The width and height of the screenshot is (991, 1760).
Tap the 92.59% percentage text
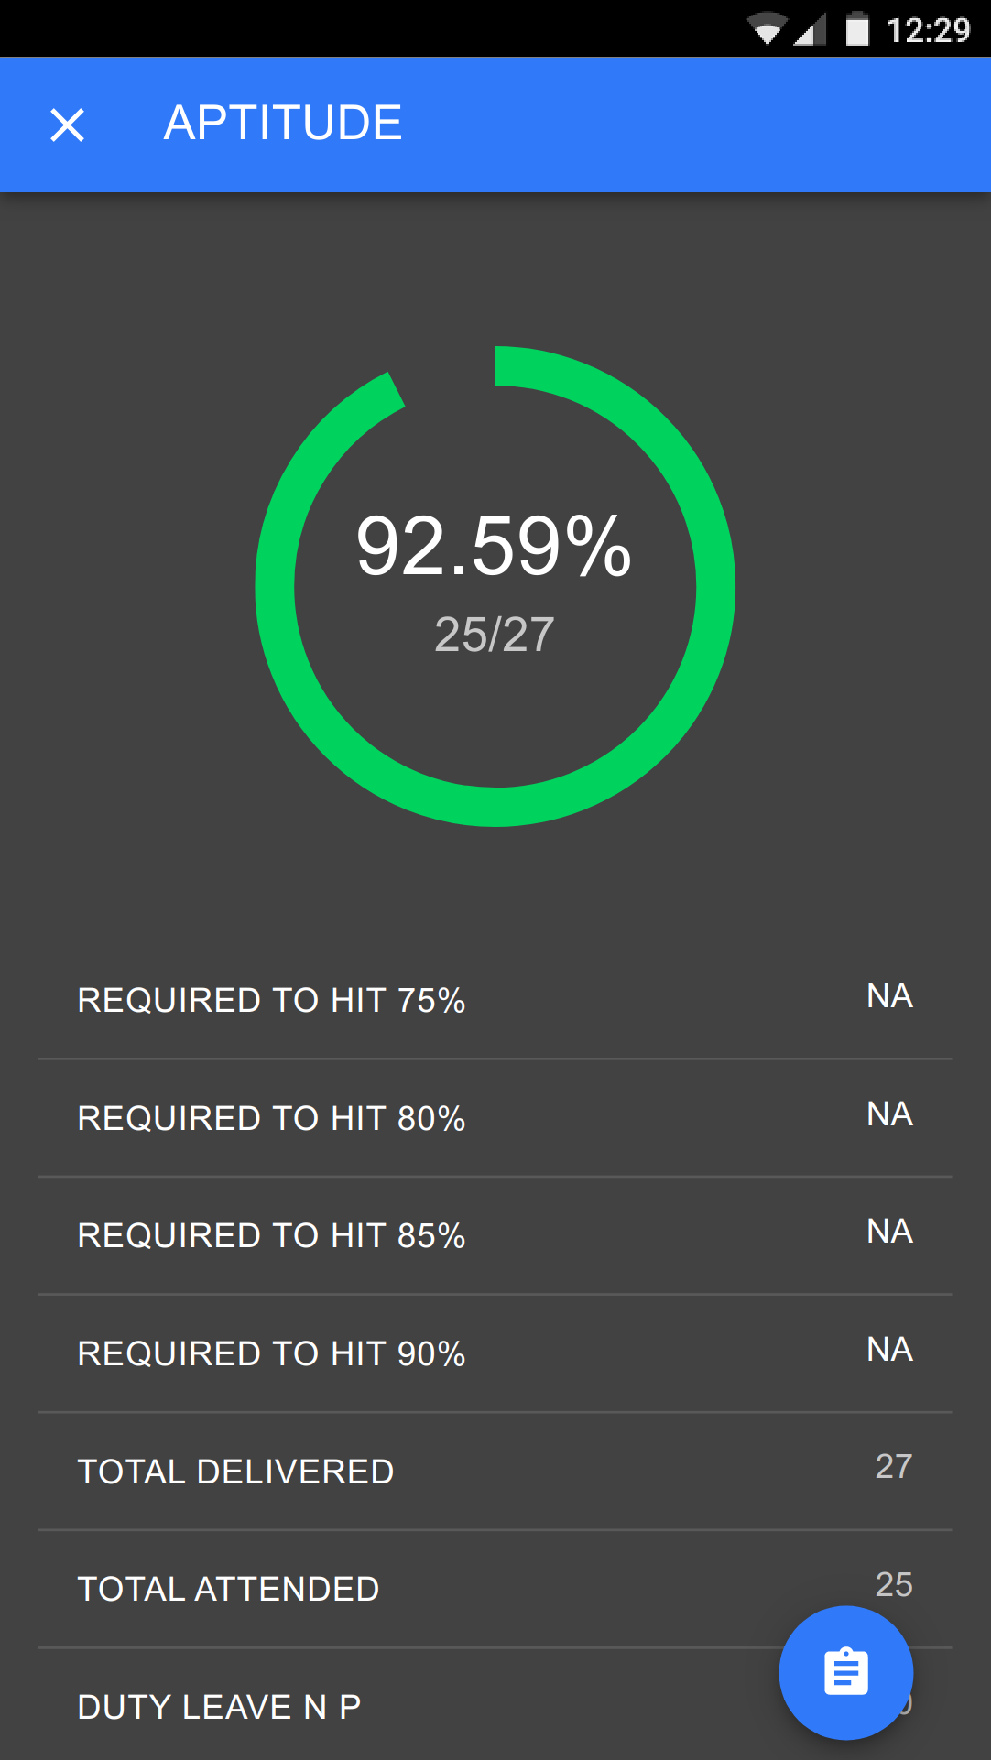point(494,547)
